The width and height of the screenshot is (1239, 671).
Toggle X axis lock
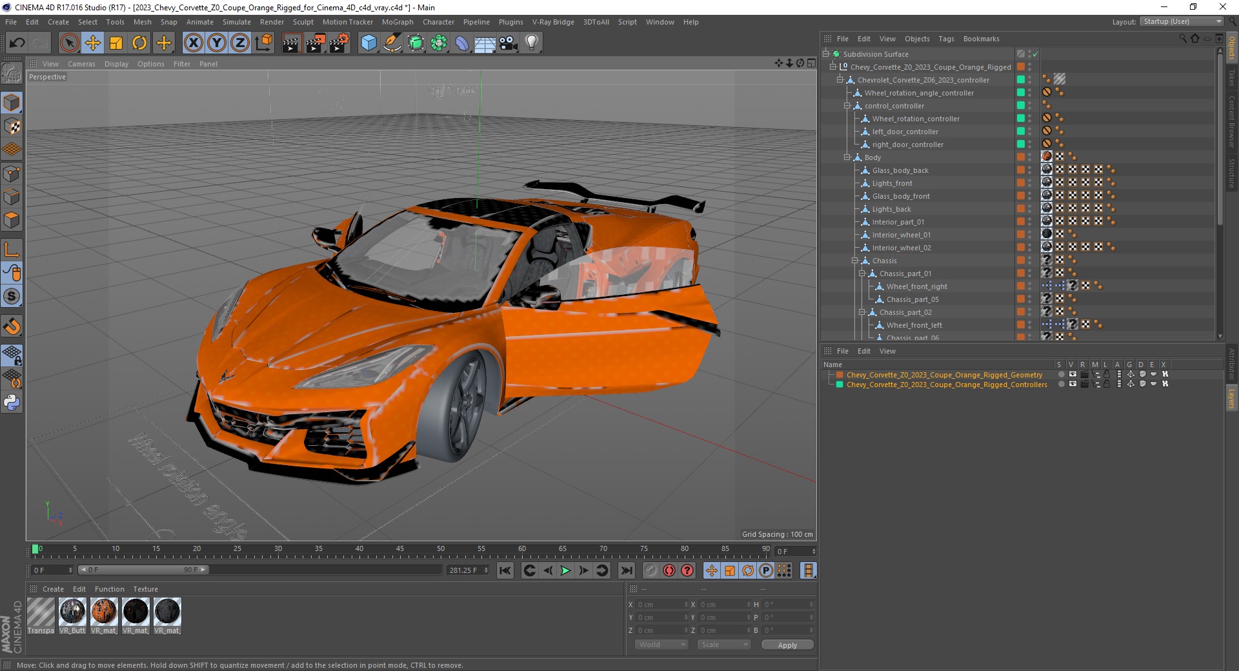point(193,43)
